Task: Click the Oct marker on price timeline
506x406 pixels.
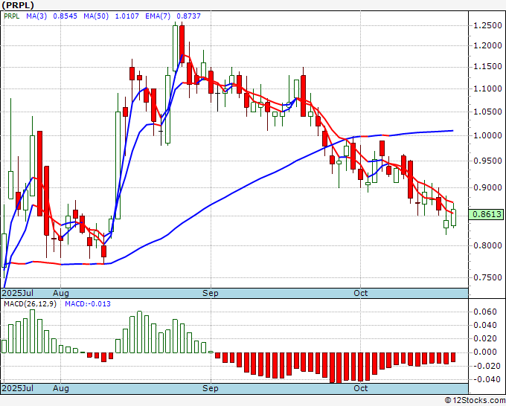Action: coord(360,293)
